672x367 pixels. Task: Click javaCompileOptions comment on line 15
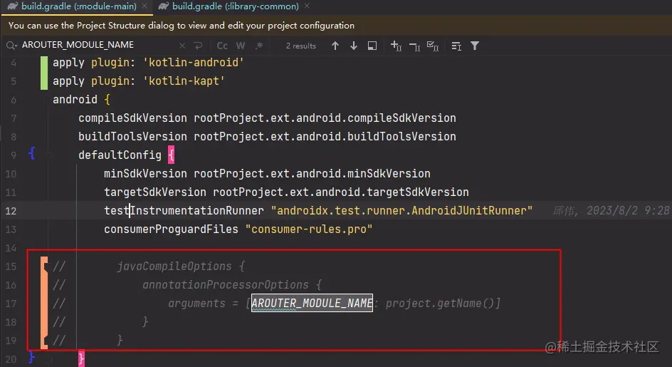click(x=174, y=266)
